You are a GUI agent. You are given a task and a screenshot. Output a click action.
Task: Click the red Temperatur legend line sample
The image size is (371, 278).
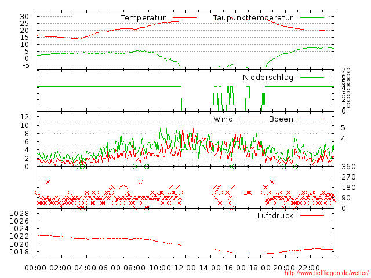[x=184, y=18]
